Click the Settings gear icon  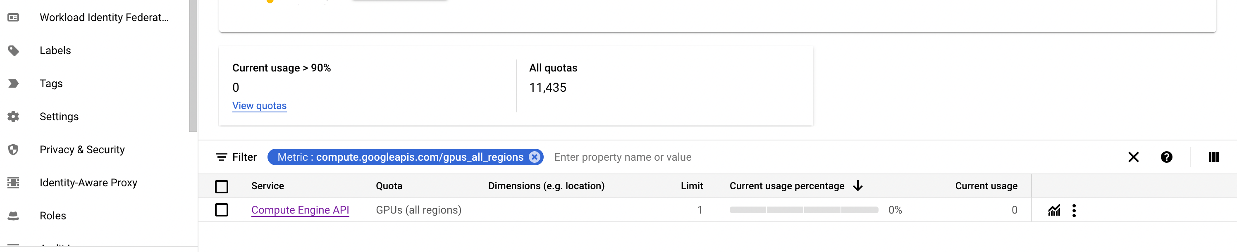[x=14, y=116]
